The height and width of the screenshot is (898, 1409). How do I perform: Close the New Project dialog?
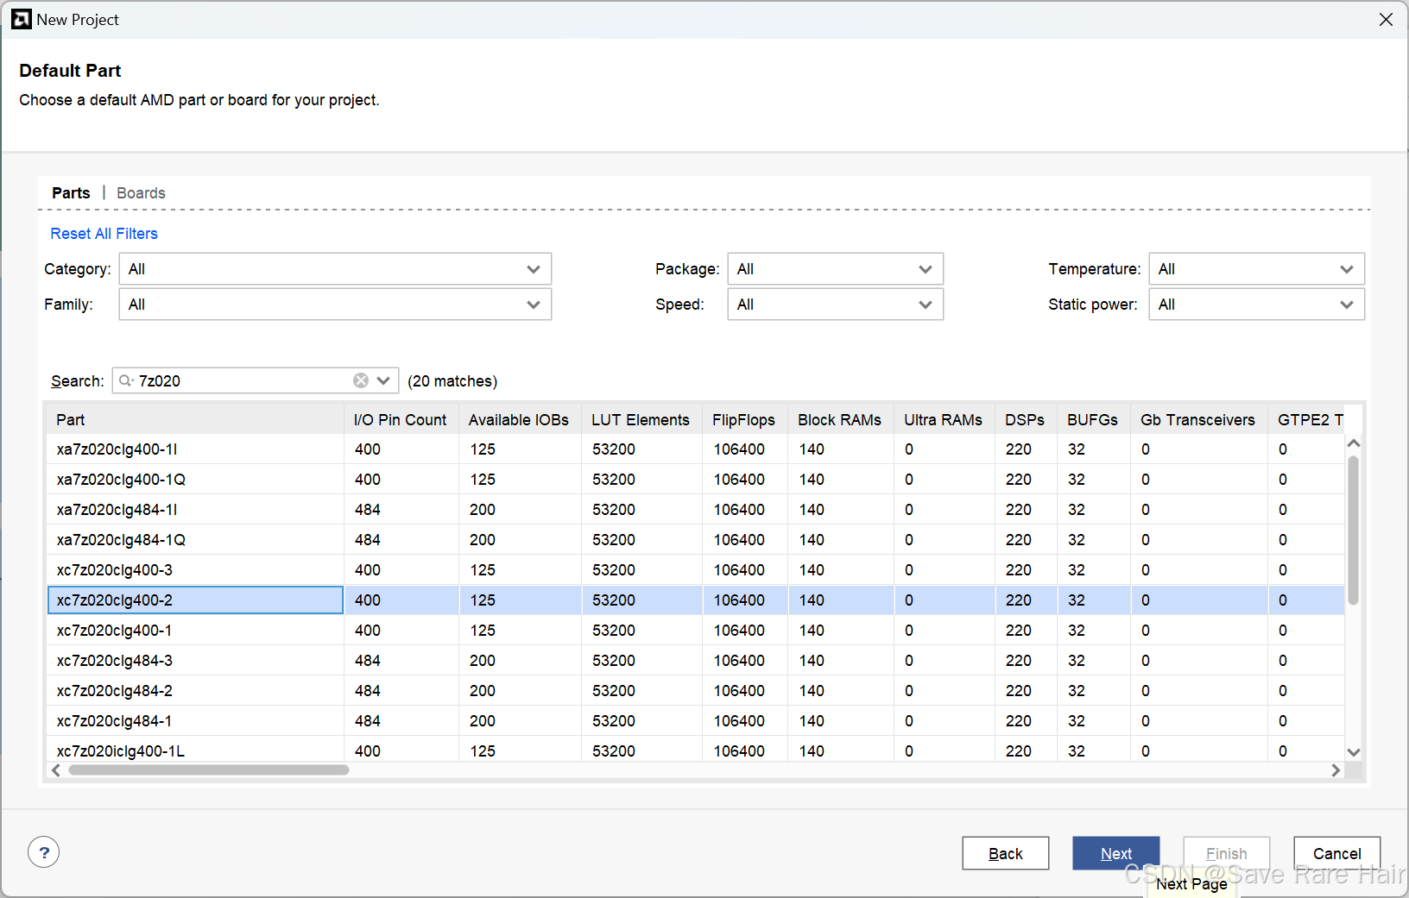(x=1386, y=19)
